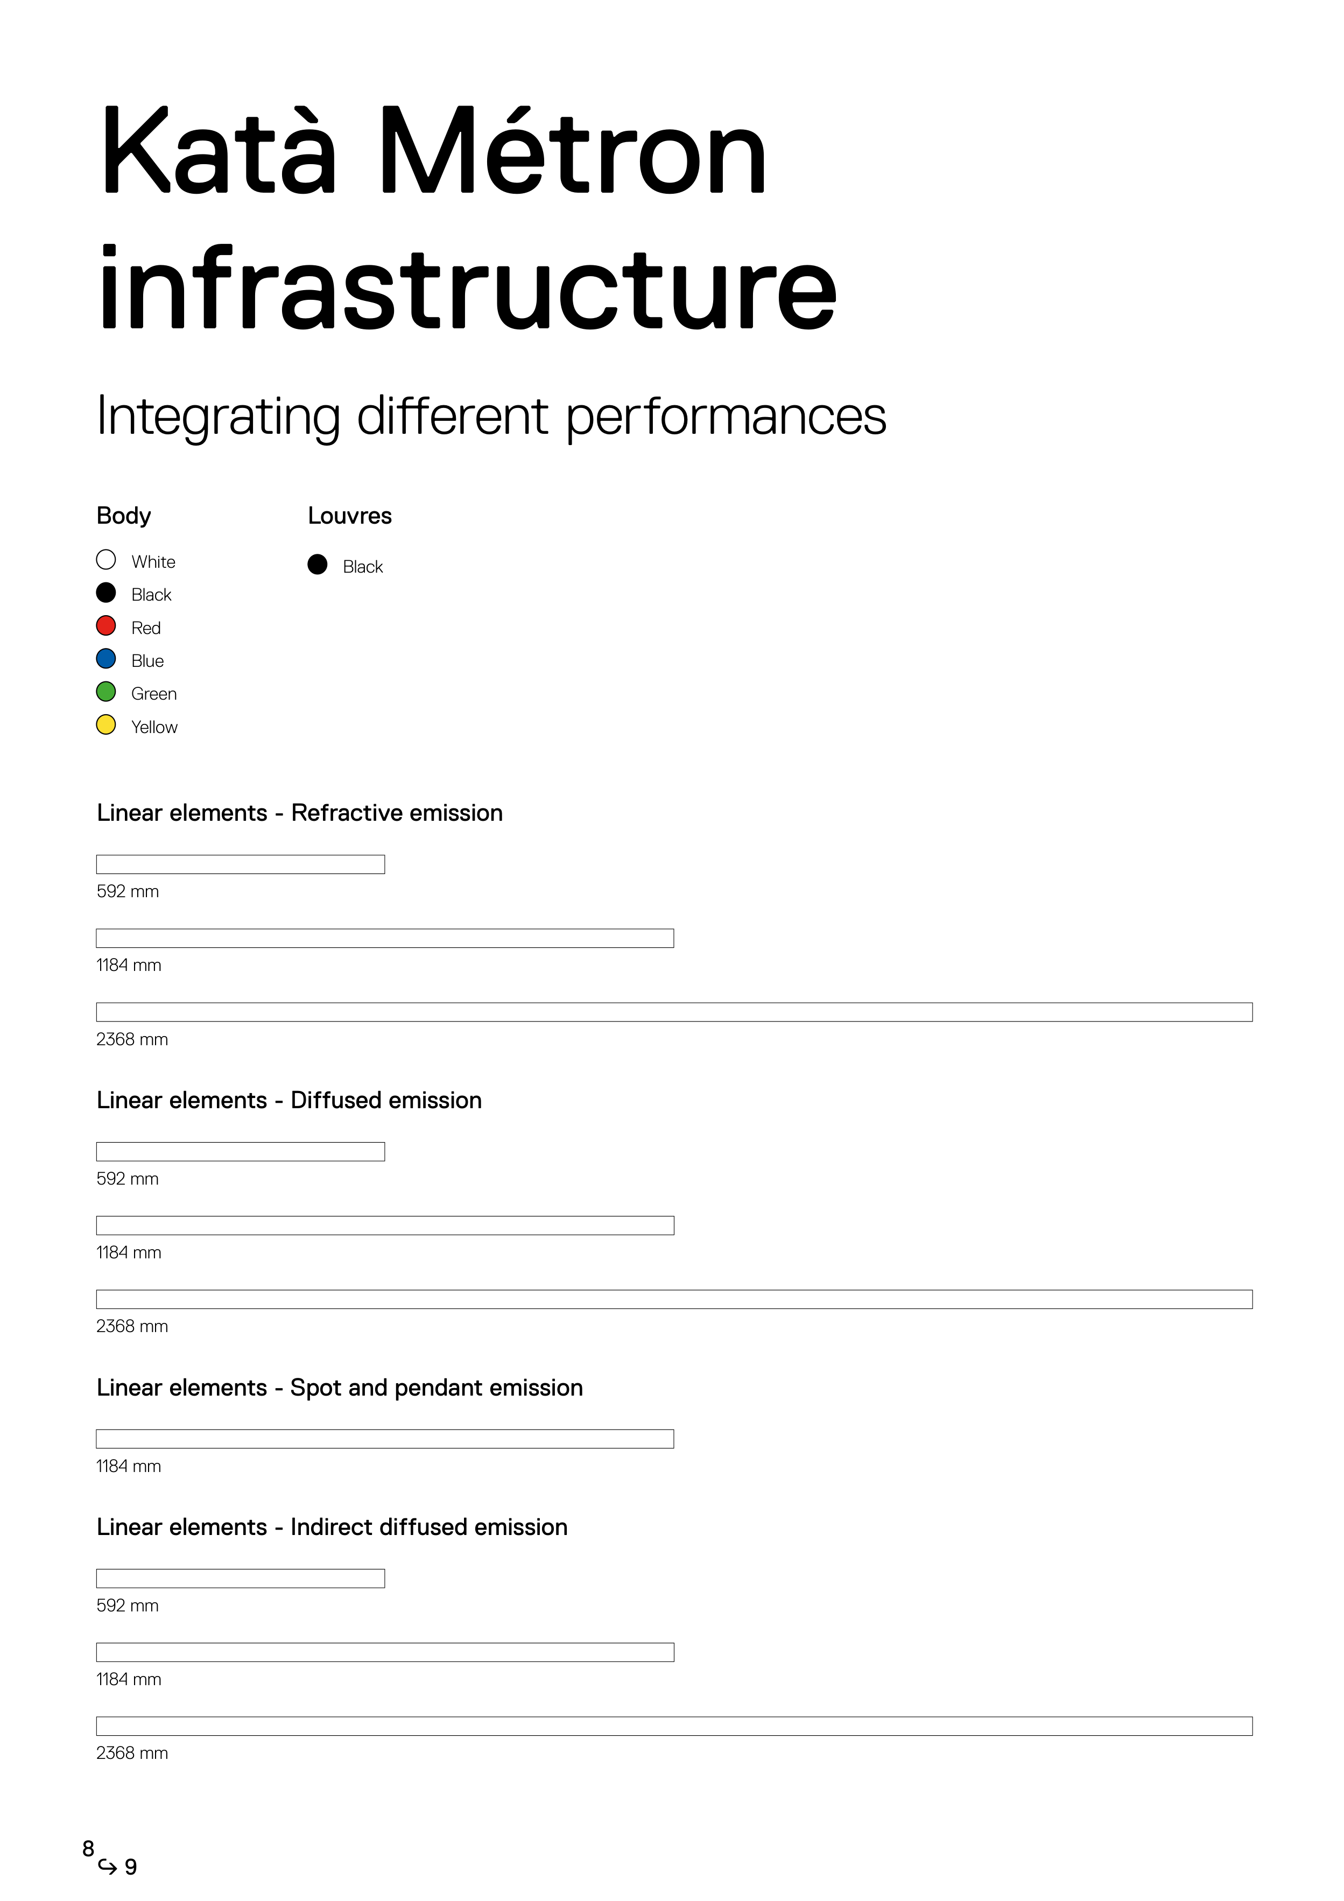Viewport: 1344px width, 1901px height.
Task: Click the Louvres section label
Action: tap(349, 516)
